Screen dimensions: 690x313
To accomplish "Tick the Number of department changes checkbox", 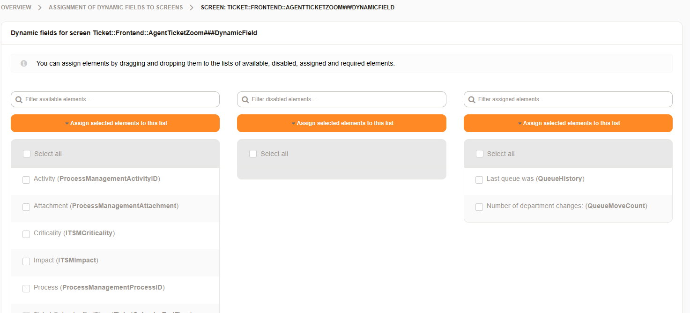I will coord(479,207).
